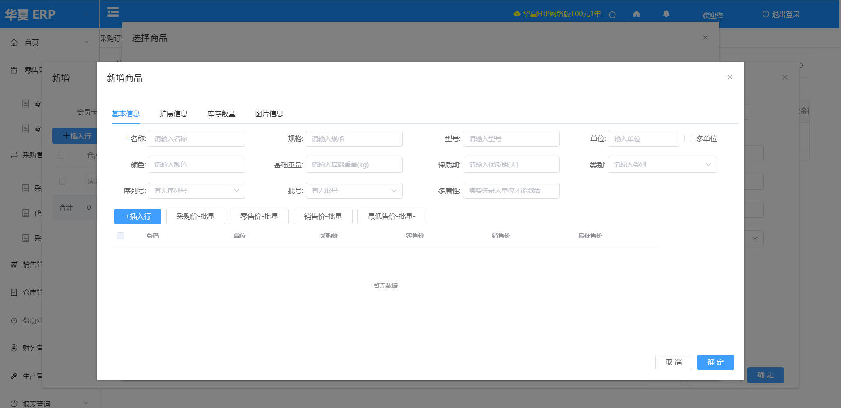
Task: Open 零售管理 gift icon menu in sidebar
Action: point(14,70)
